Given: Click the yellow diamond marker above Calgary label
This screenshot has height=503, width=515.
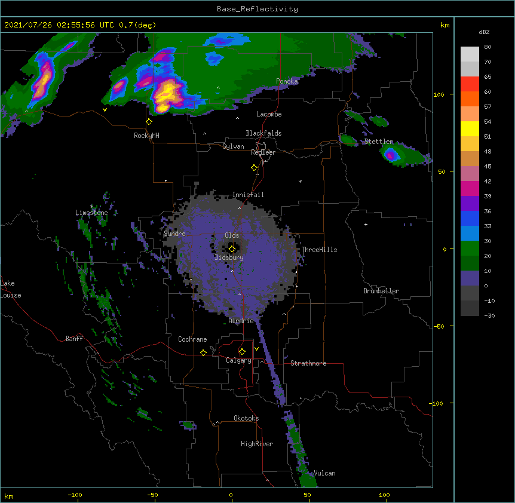Looking at the screenshot, I should 242,352.
